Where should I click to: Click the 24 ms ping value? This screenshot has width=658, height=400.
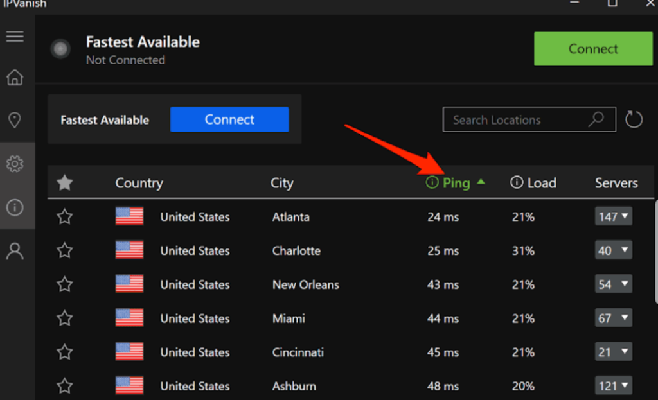coord(443,217)
